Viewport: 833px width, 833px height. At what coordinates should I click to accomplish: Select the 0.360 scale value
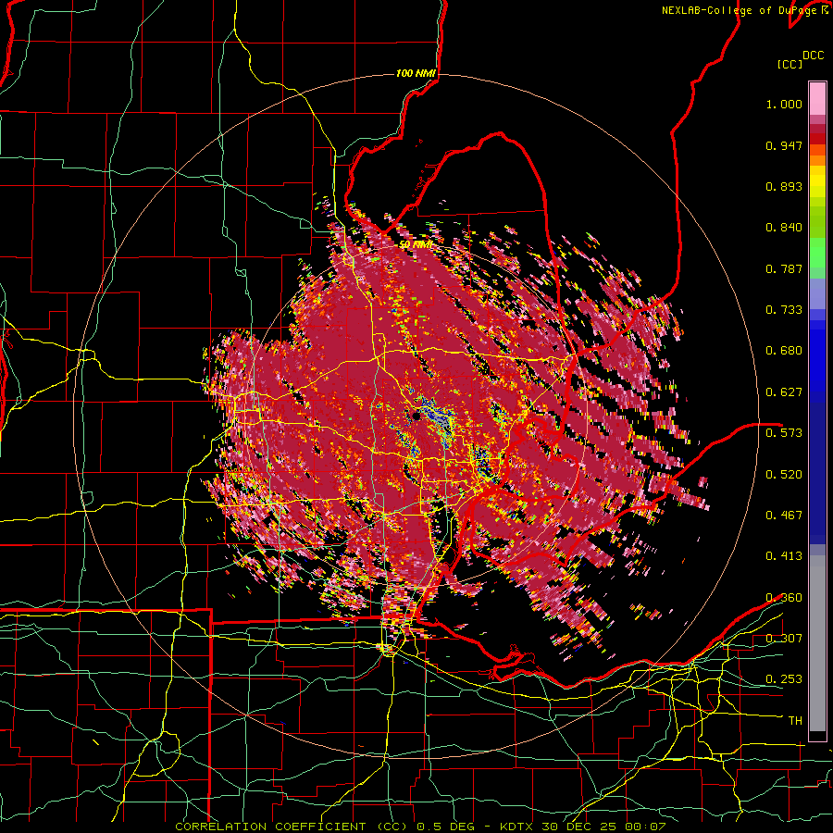(784, 598)
